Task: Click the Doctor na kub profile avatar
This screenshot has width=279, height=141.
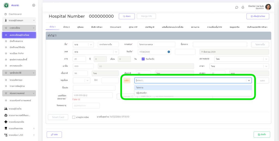Action: coord(268,7)
